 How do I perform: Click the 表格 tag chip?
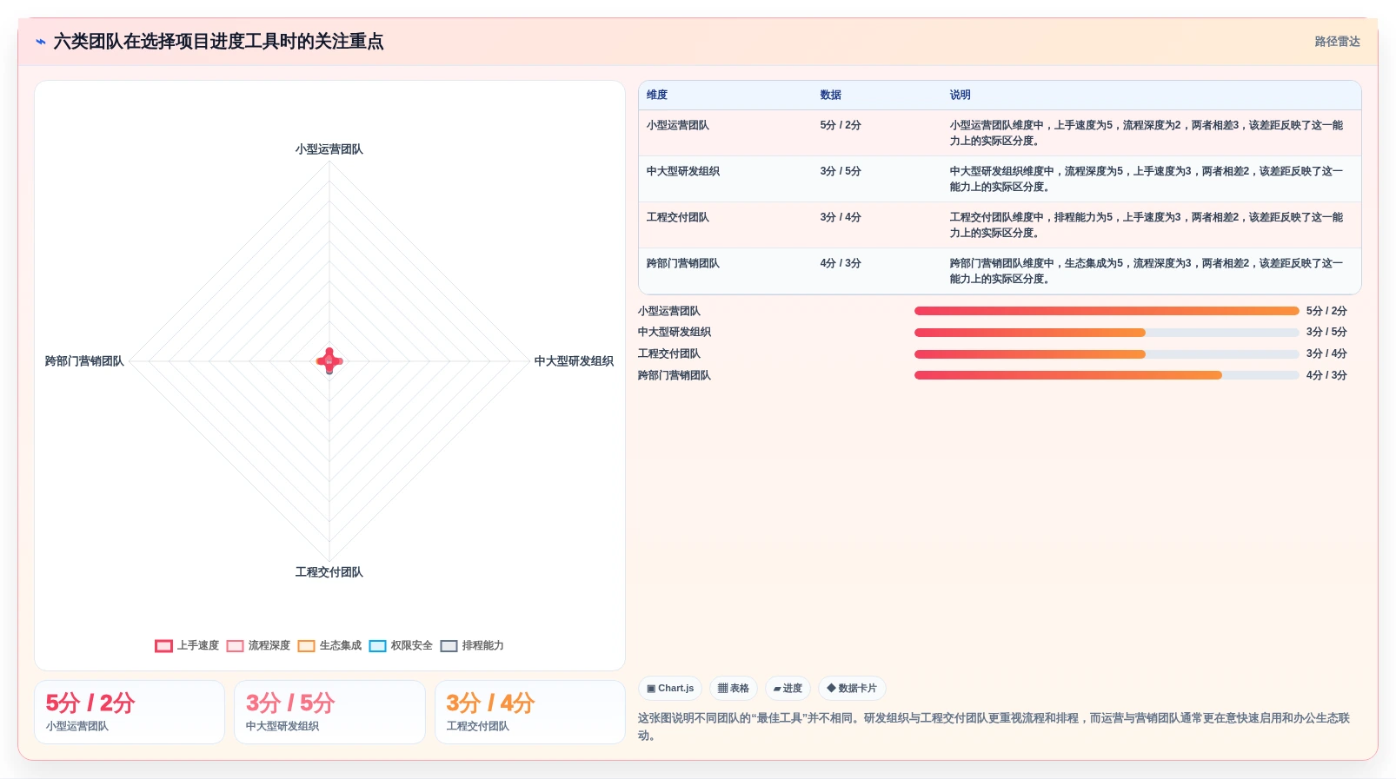click(734, 688)
